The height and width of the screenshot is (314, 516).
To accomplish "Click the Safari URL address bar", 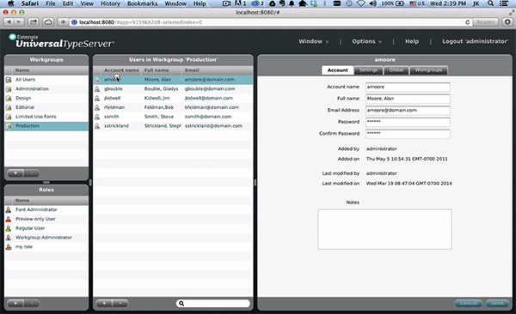I will click(270, 22).
